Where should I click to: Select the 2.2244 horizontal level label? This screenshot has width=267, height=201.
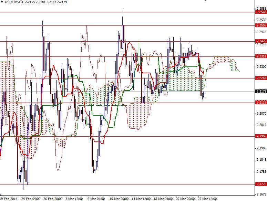point(261,78)
